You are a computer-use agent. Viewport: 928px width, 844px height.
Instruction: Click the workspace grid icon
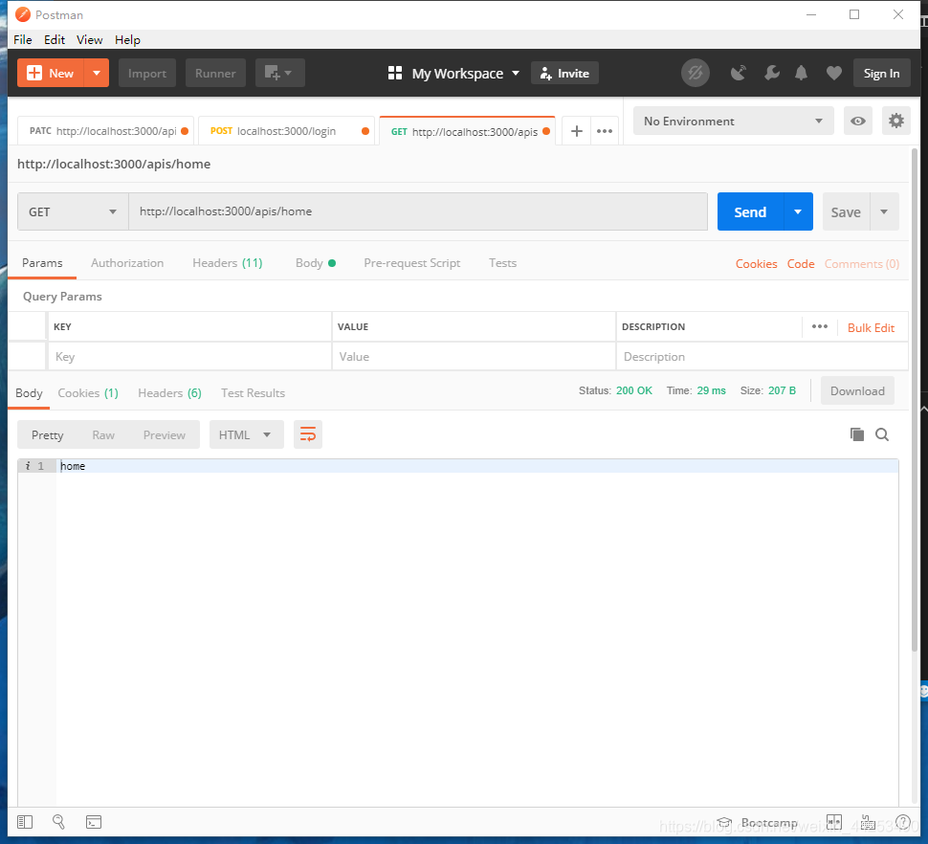pos(395,74)
